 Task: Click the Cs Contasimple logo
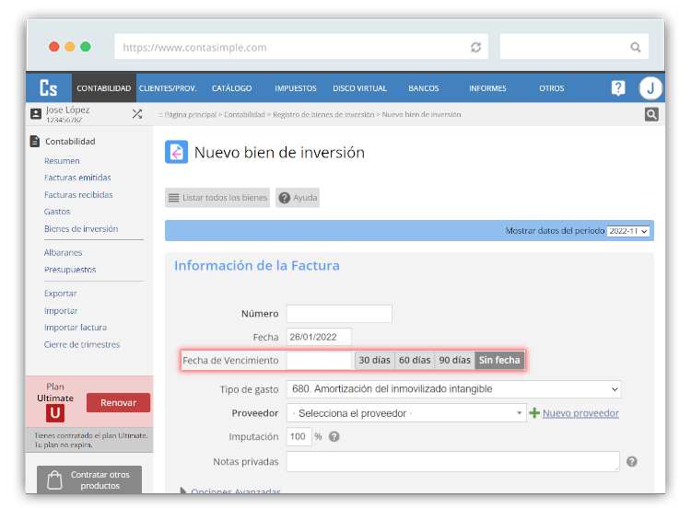49,88
